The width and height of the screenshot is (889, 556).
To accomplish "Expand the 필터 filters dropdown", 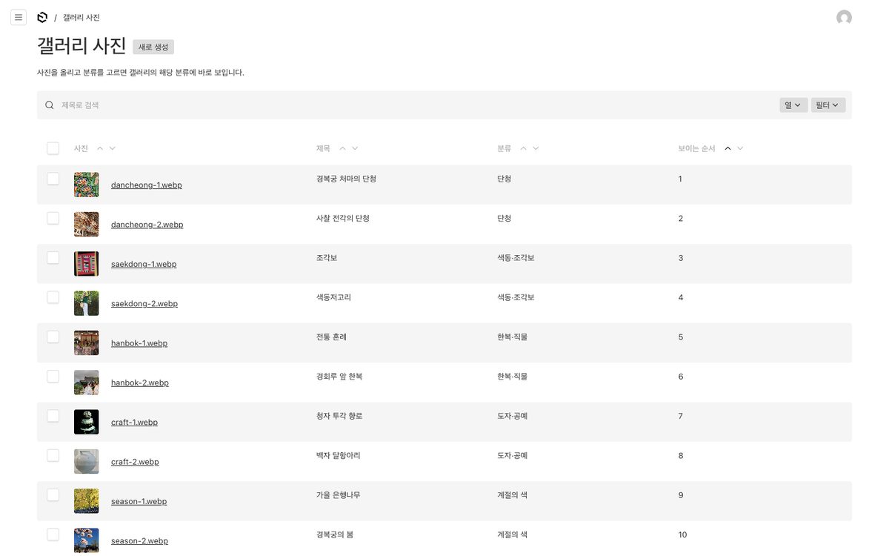I will pyautogui.click(x=828, y=105).
